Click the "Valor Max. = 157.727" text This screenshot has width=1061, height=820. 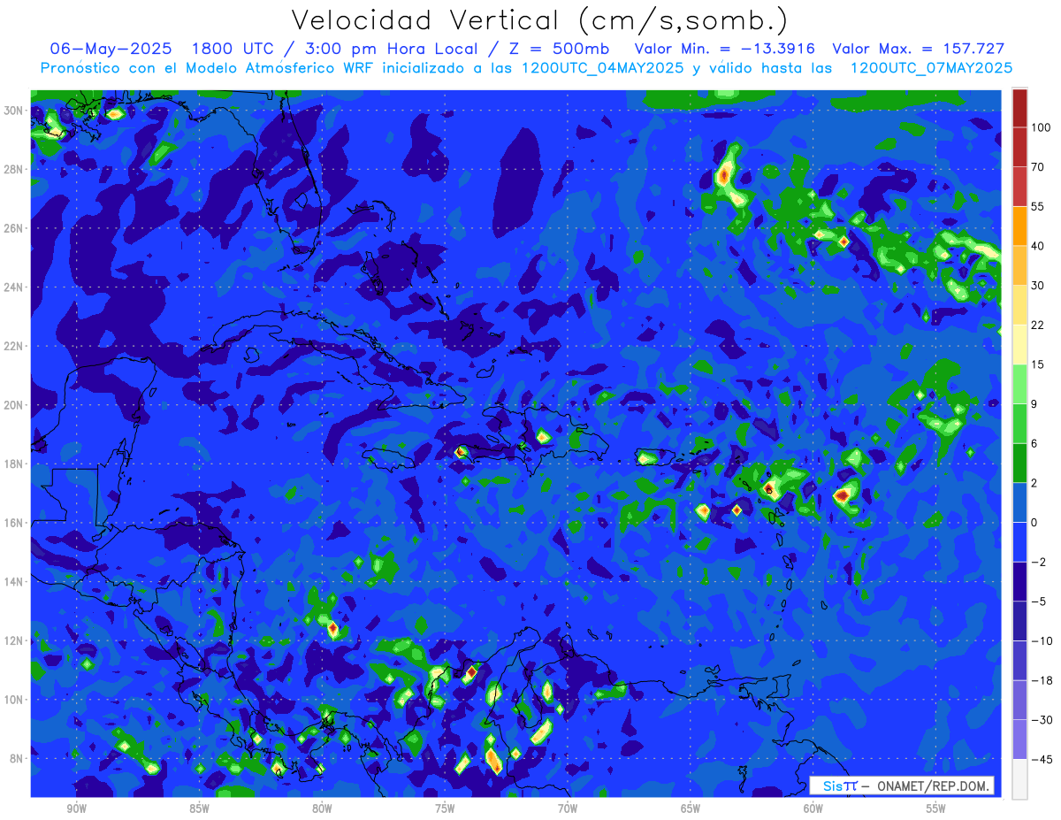tap(919, 49)
